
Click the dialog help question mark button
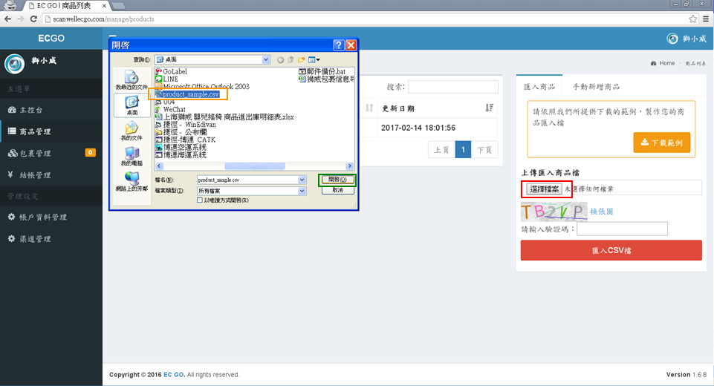[x=338, y=45]
